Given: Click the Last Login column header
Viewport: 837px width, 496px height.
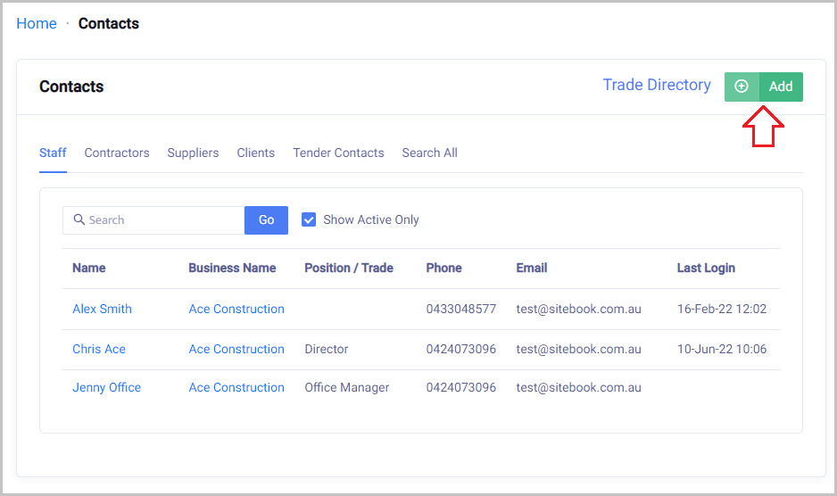Looking at the screenshot, I should click(x=706, y=268).
